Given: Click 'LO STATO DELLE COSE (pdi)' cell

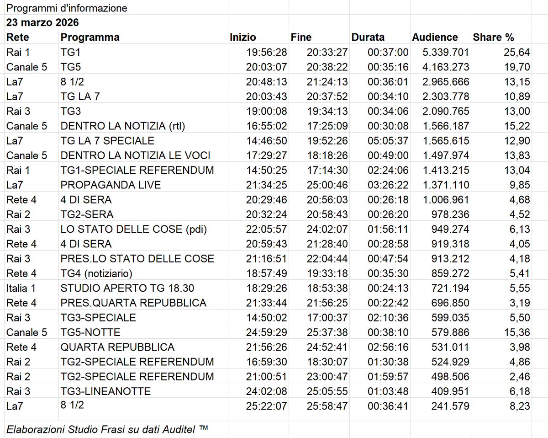Looking at the screenshot, I should click(x=134, y=229).
